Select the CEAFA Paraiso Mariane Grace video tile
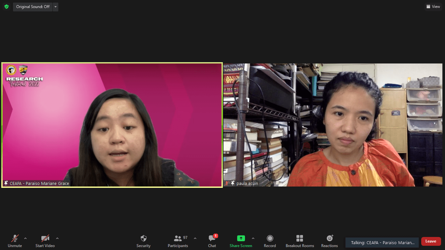Image resolution: width=445 pixels, height=250 pixels. (x=112, y=125)
